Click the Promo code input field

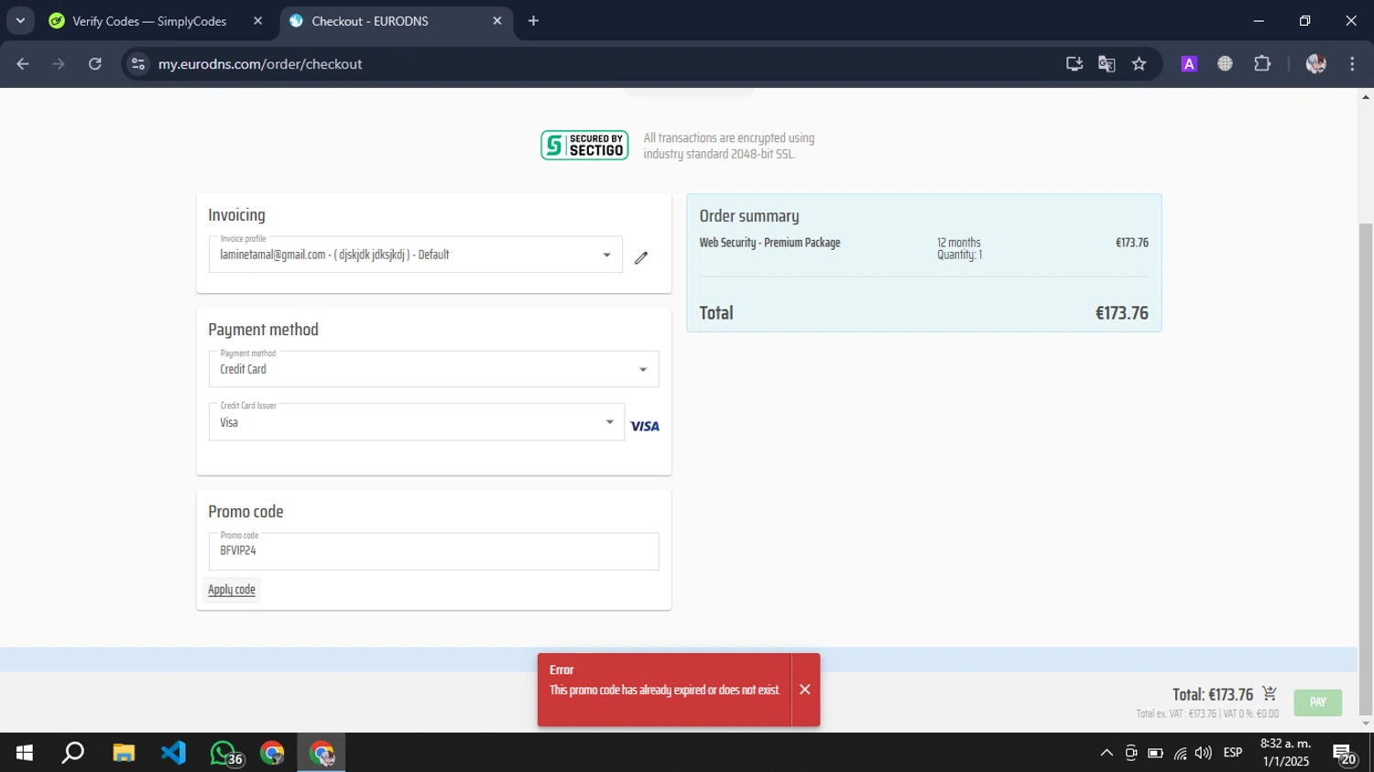click(433, 551)
